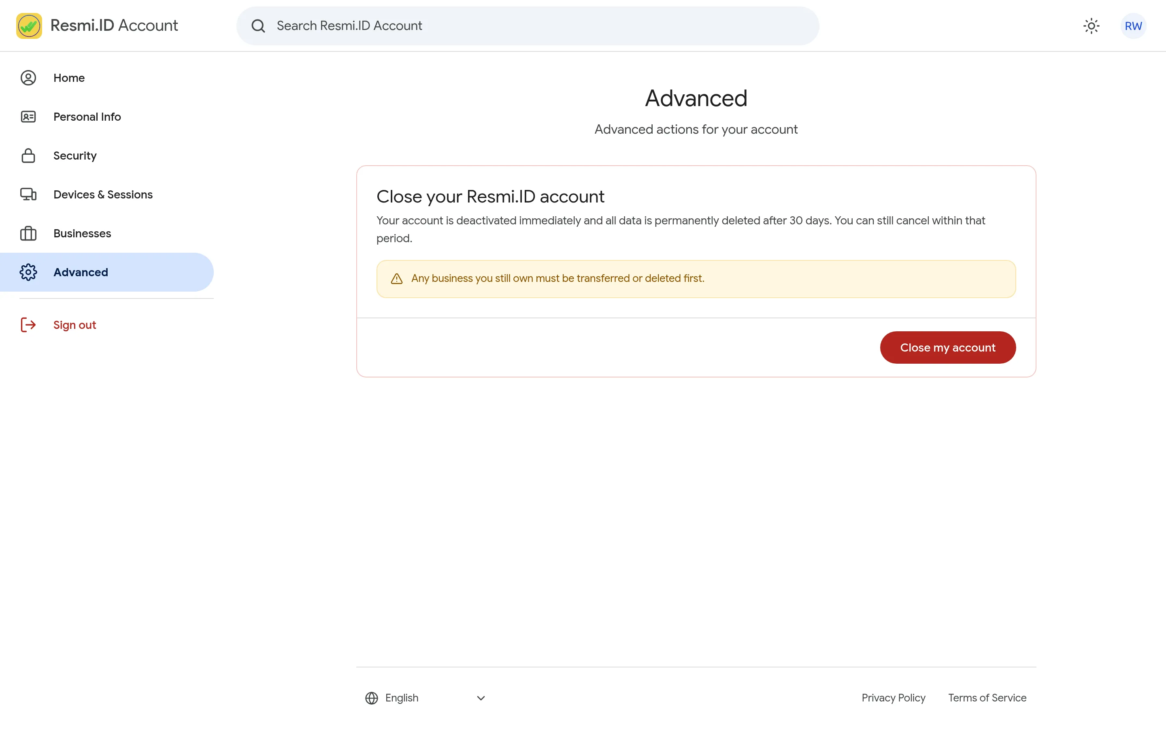Click the Security lock icon

[28, 156]
